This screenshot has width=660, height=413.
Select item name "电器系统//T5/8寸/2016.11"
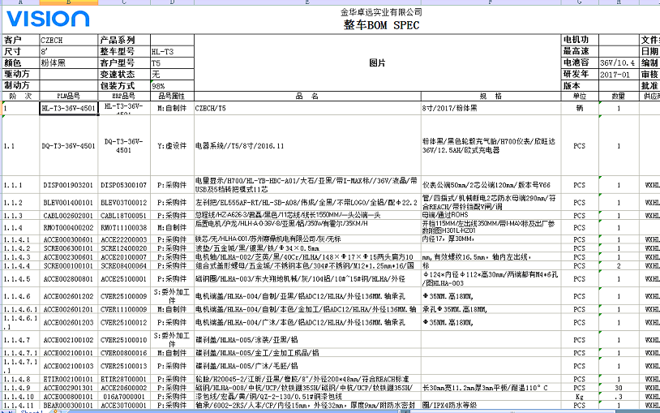pos(307,146)
